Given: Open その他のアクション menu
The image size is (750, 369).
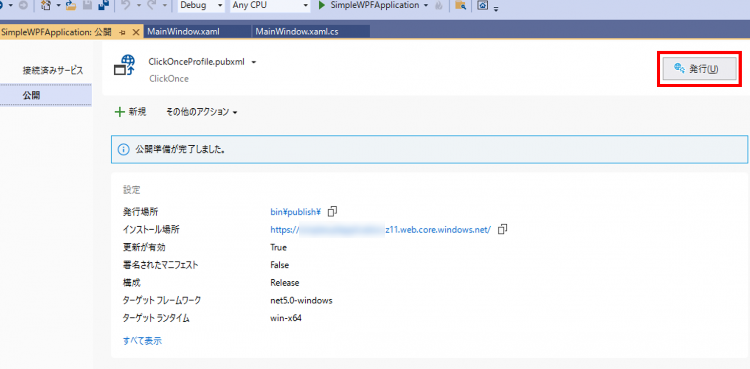Looking at the screenshot, I should point(201,112).
